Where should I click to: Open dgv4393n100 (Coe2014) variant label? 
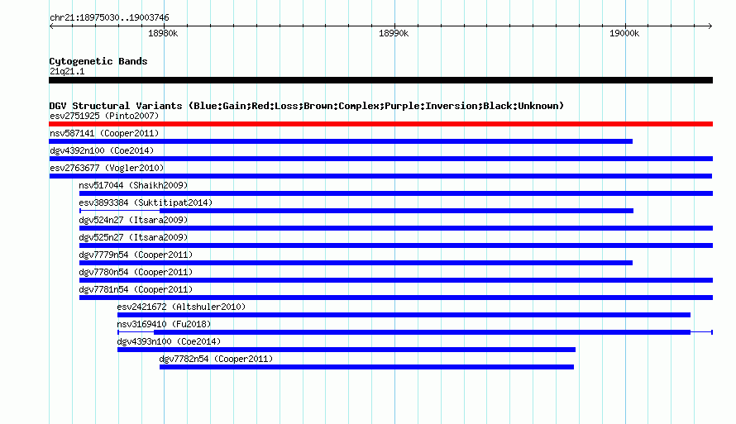[x=169, y=341]
